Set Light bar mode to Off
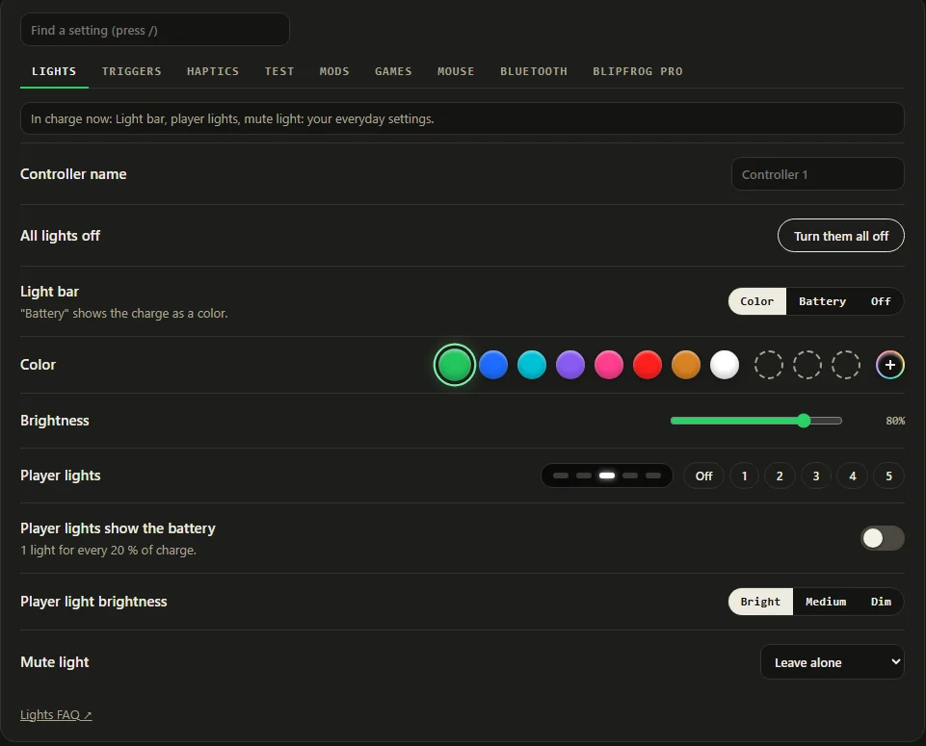The width and height of the screenshot is (926, 746). 881,301
